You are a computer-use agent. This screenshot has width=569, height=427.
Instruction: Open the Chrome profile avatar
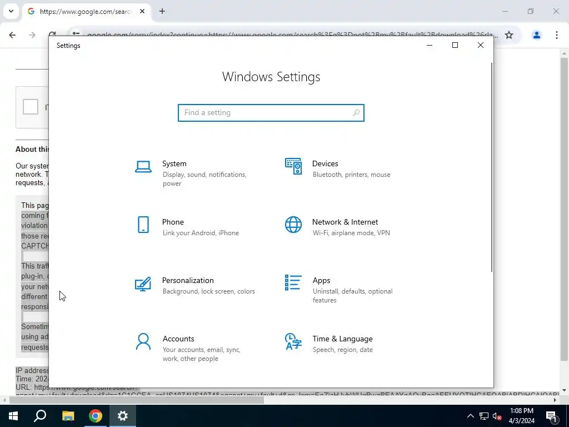537,35
